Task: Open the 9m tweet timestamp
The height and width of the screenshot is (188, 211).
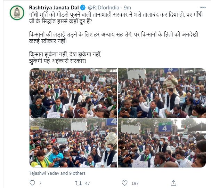Action: [127, 8]
